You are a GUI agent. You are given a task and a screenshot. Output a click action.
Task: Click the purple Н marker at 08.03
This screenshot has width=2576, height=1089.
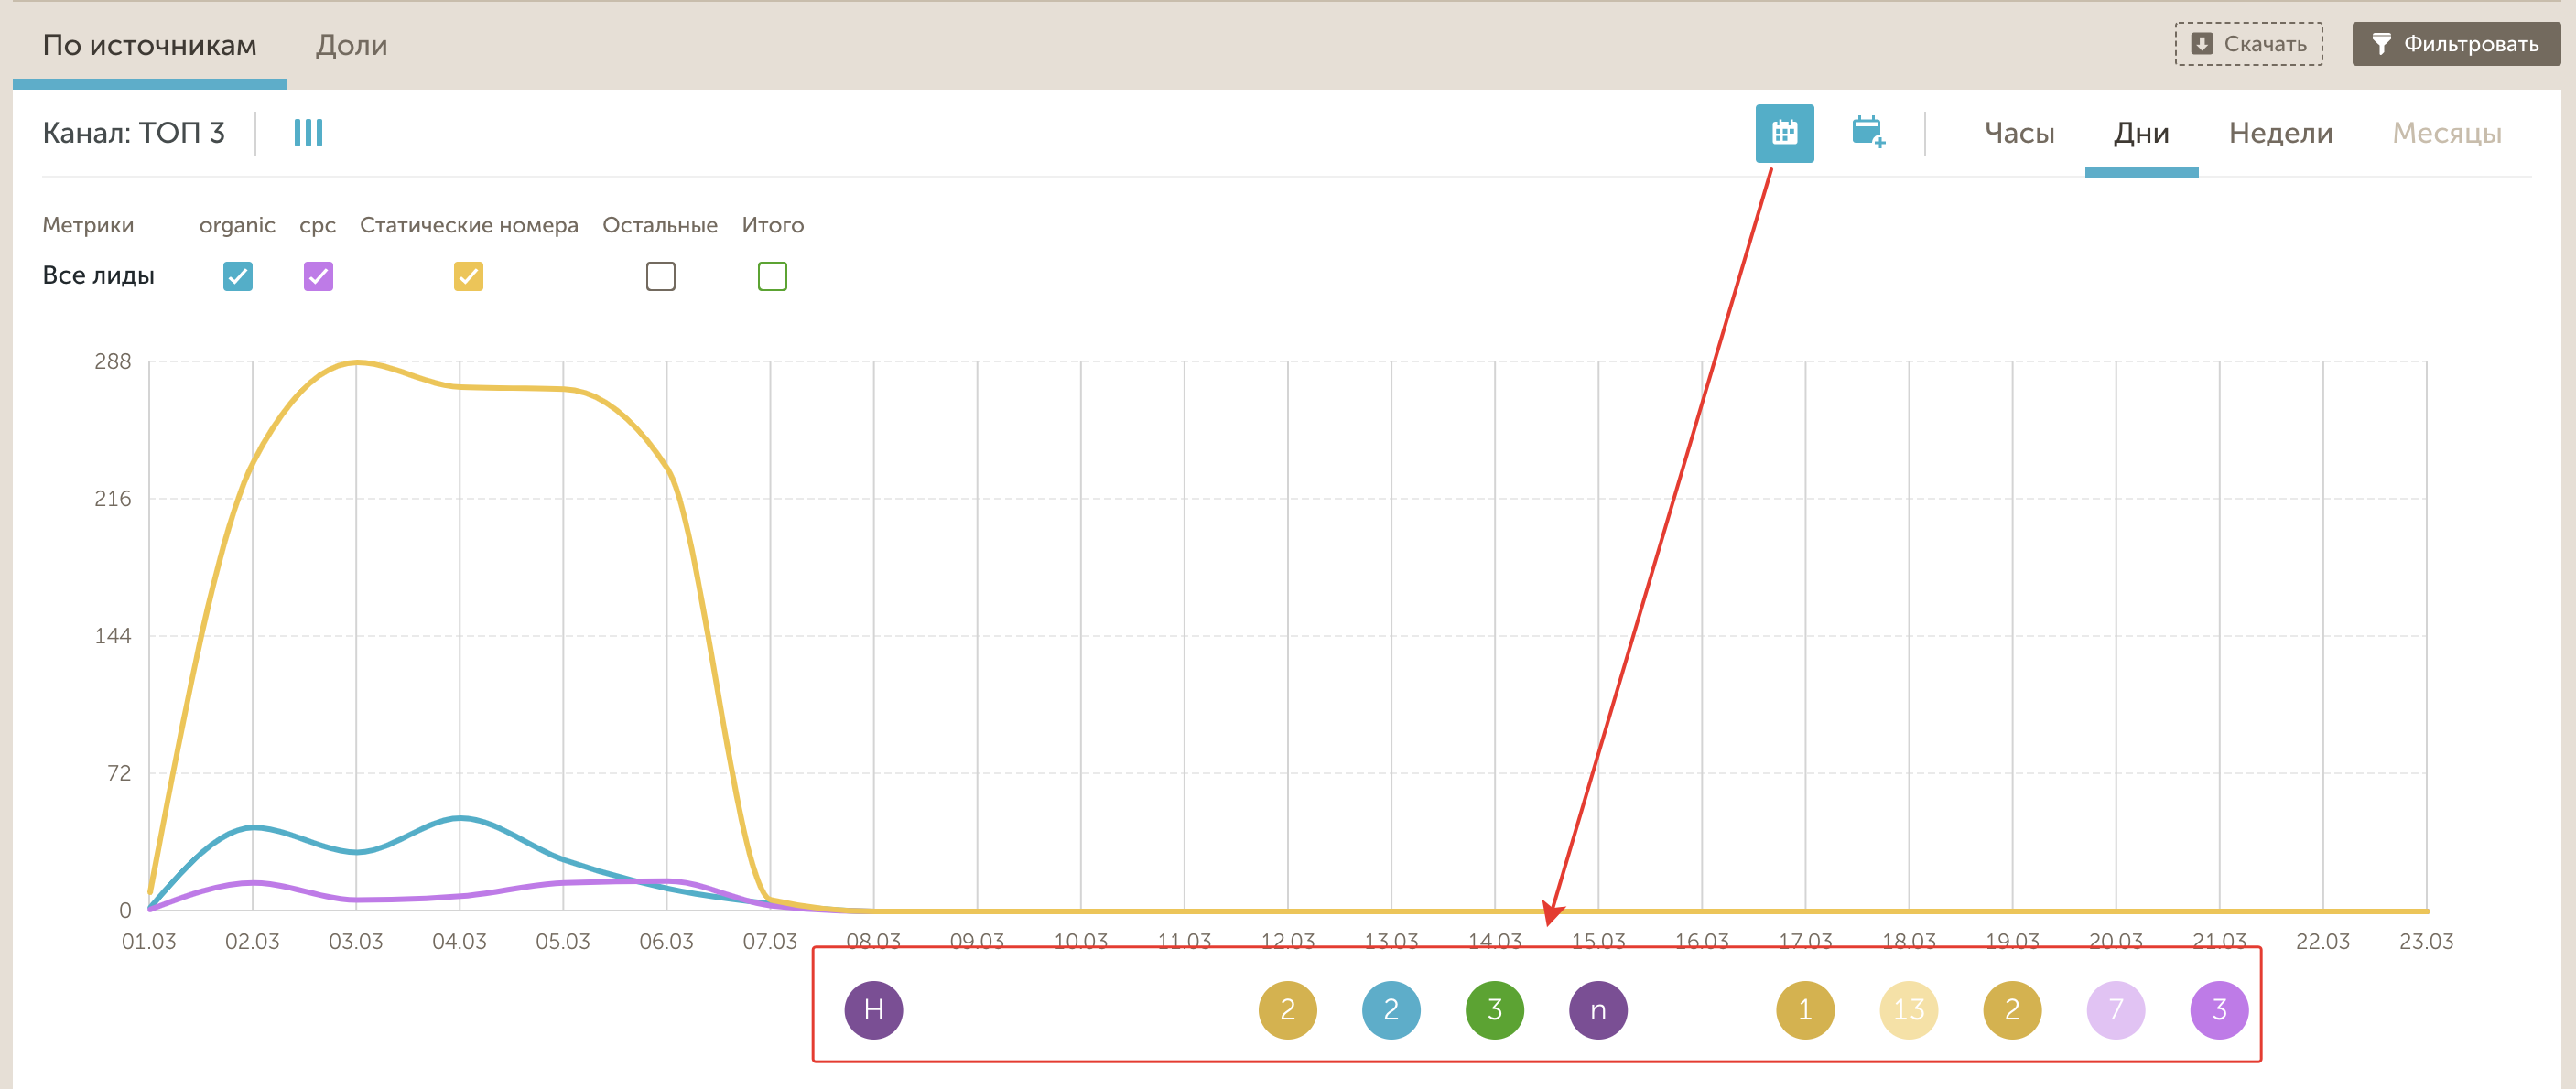[873, 1010]
